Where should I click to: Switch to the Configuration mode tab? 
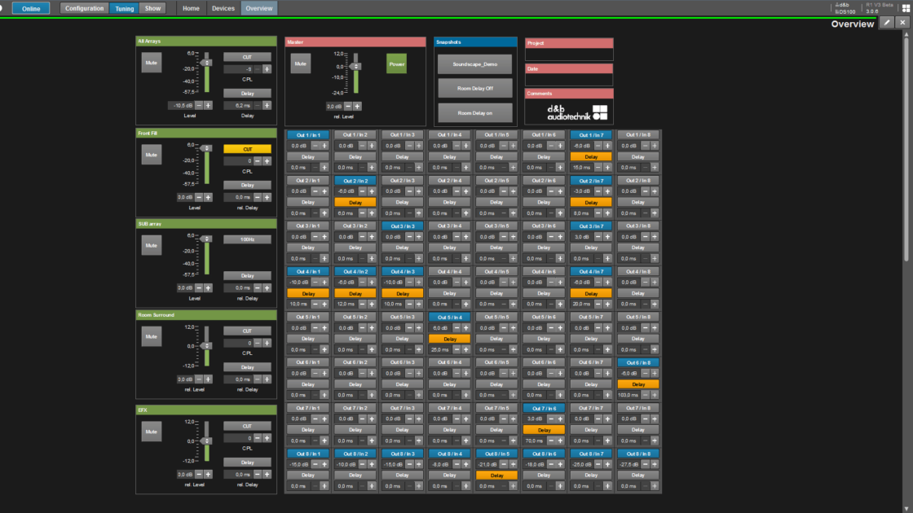coord(85,8)
